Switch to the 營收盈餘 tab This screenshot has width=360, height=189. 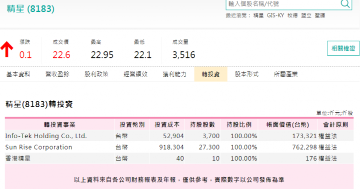tap(57, 74)
